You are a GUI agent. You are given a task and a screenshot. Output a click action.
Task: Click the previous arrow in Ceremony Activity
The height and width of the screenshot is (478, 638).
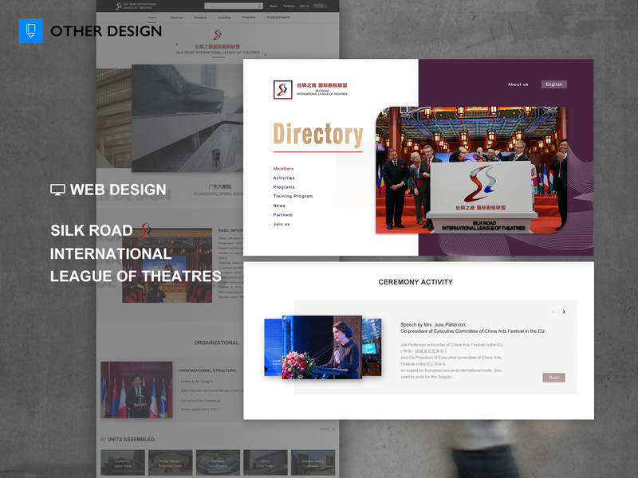pyautogui.click(x=553, y=311)
